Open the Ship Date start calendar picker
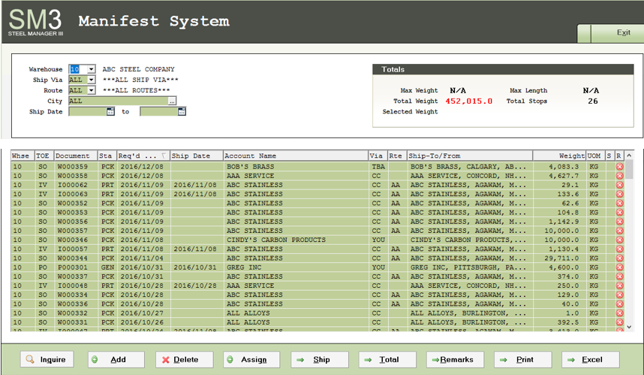This screenshot has height=375, width=644. (x=110, y=111)
